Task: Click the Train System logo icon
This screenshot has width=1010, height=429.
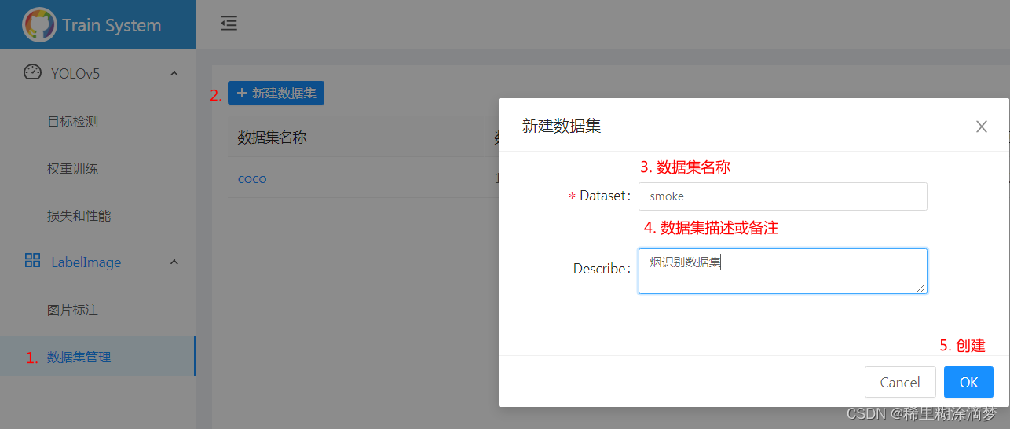Action: click(39, 25)
